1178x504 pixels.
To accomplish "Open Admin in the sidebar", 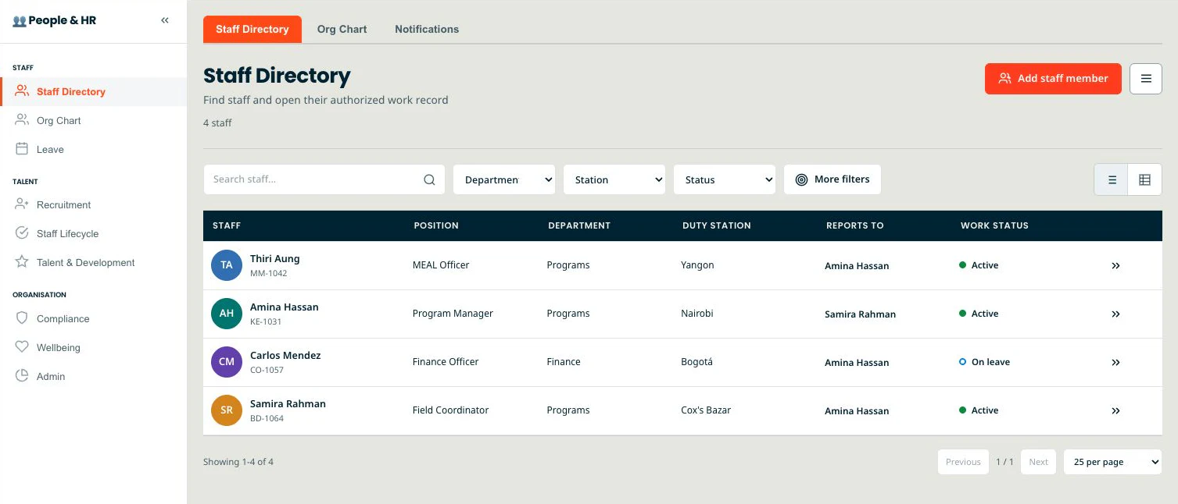I will pos(94,376).
